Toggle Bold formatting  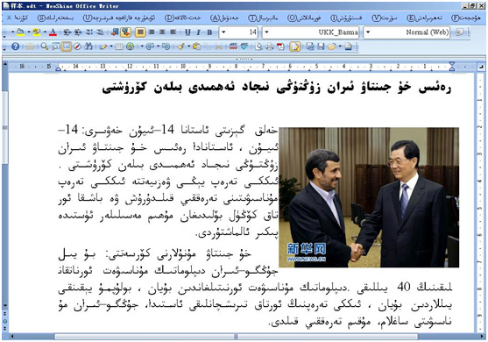[209, 32]
